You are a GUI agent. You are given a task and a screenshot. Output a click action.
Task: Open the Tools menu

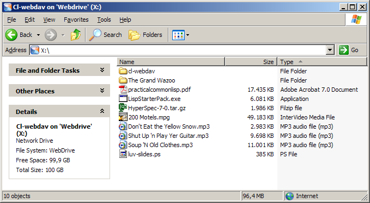click(104, 20)
